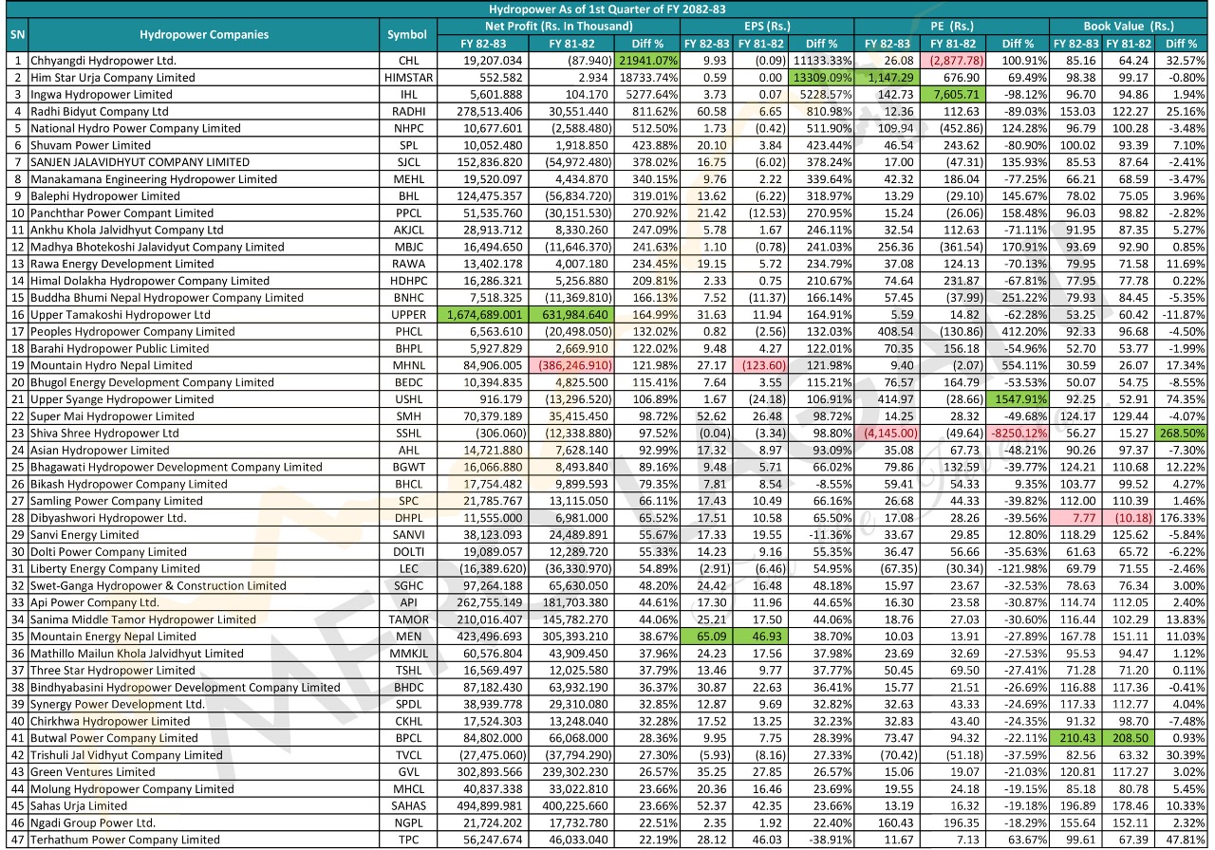Viewport: 1215px width, 850px height.
Task: Select the Chhyangdi Hydropower Ltd. company cell
Action: [x=103, y=61]
